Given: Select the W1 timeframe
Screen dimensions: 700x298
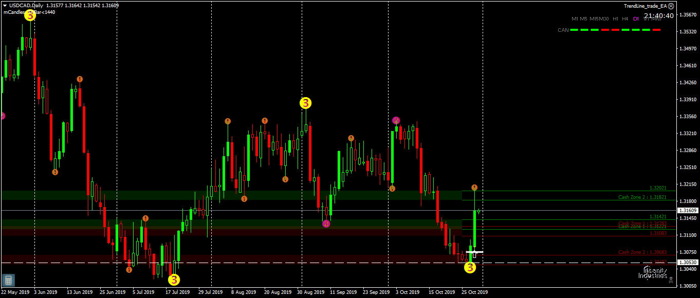Looking at the screenshot, I should pos(646,18).
